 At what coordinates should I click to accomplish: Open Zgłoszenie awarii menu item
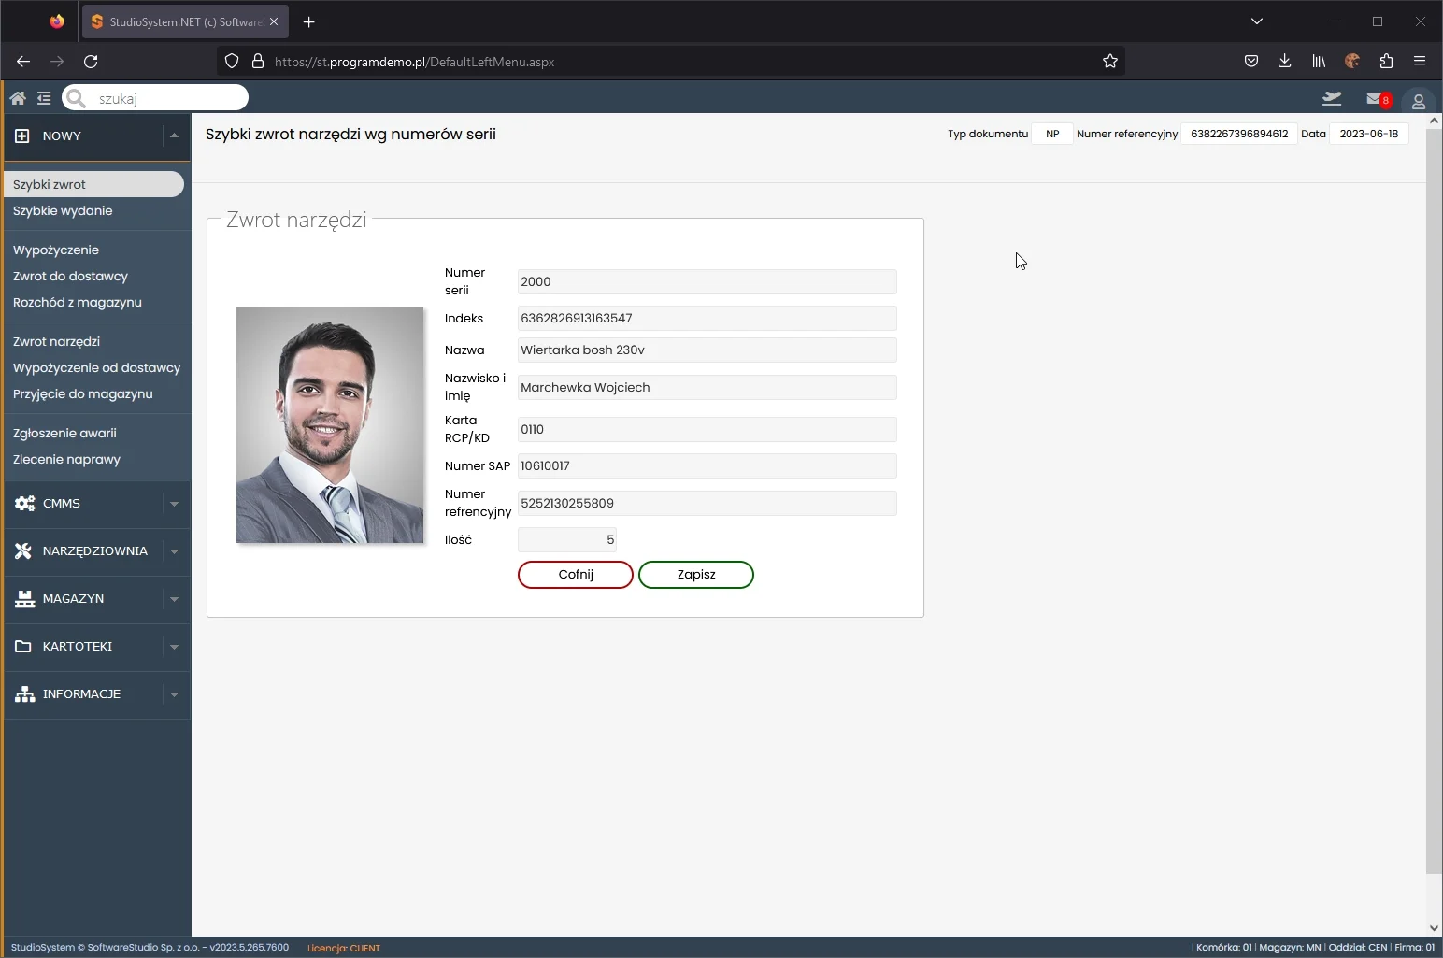64,434
